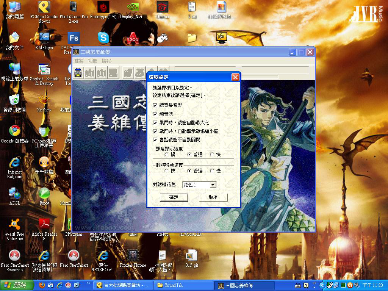Expand hidden system tray icons arrow
This screenshot has height=291, width=388.
coord(322,285)
